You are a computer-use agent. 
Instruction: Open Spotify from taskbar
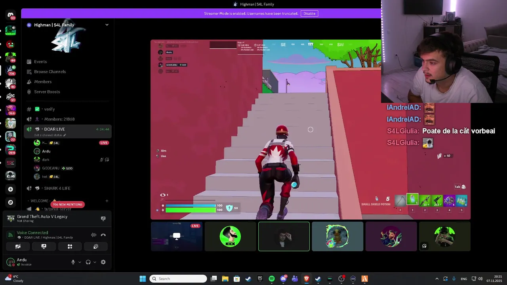click(x=272, y=279)
